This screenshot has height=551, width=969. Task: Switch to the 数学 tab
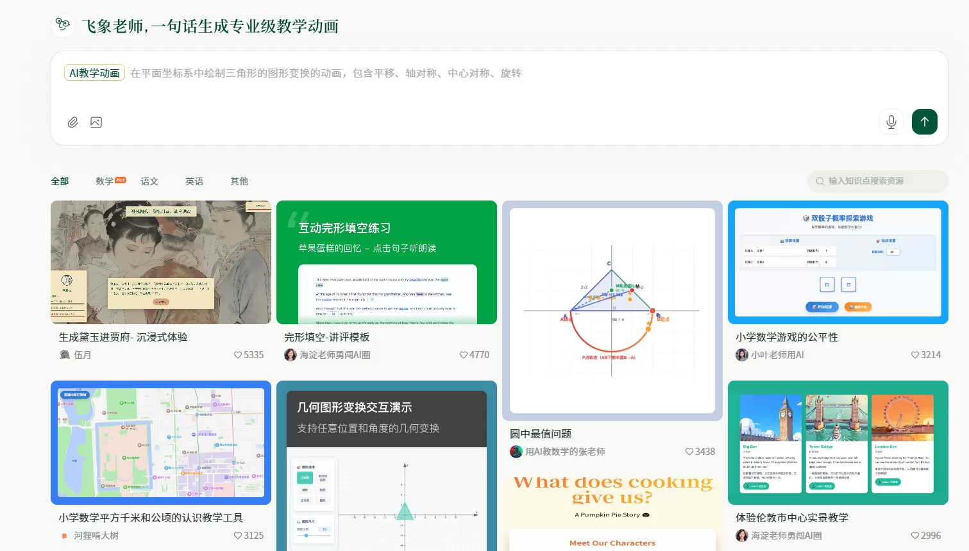tap(103, 181)
